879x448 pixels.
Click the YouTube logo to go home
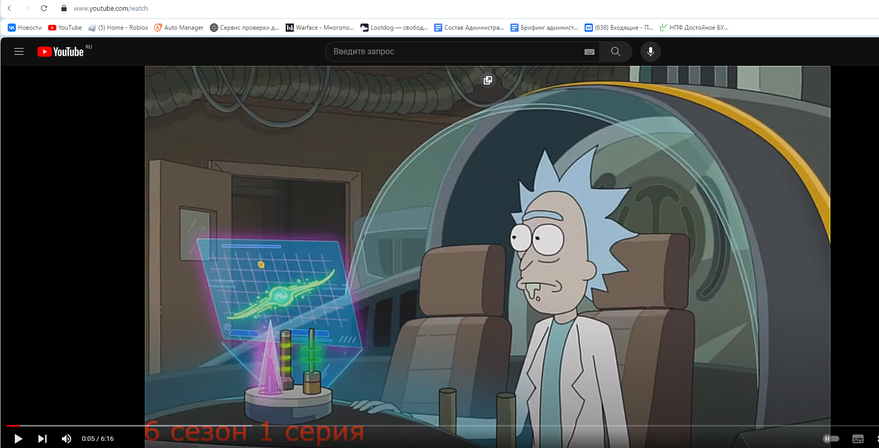(x=60, y=52)
